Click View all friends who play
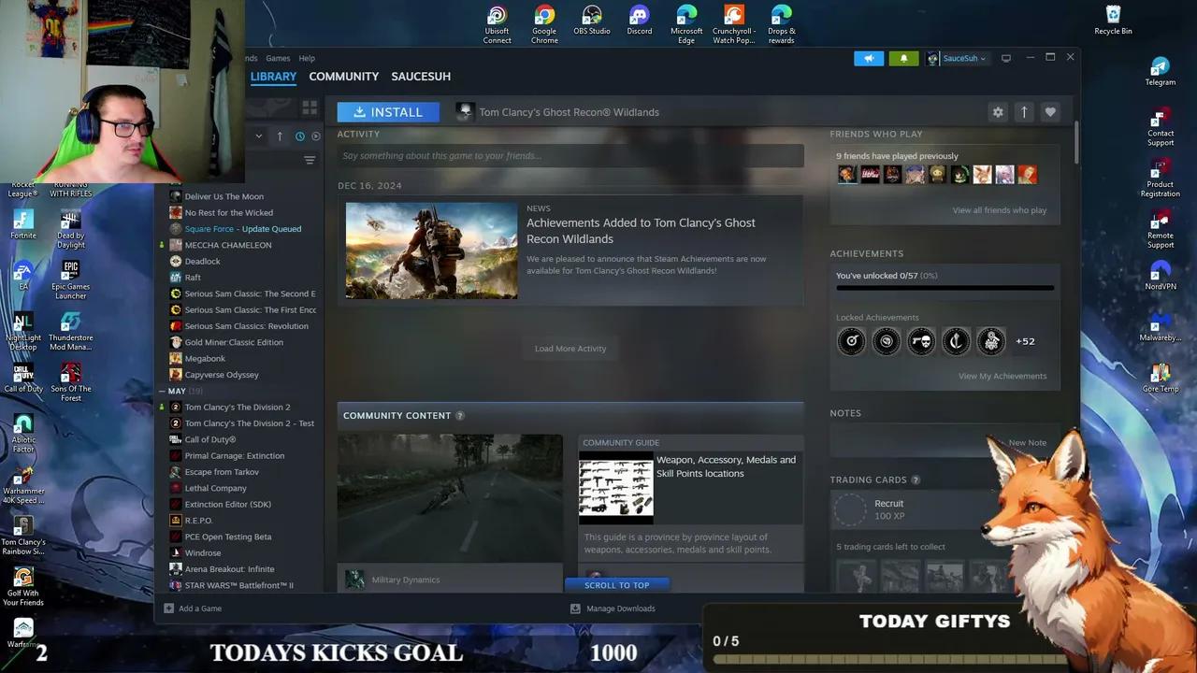 1000,210
